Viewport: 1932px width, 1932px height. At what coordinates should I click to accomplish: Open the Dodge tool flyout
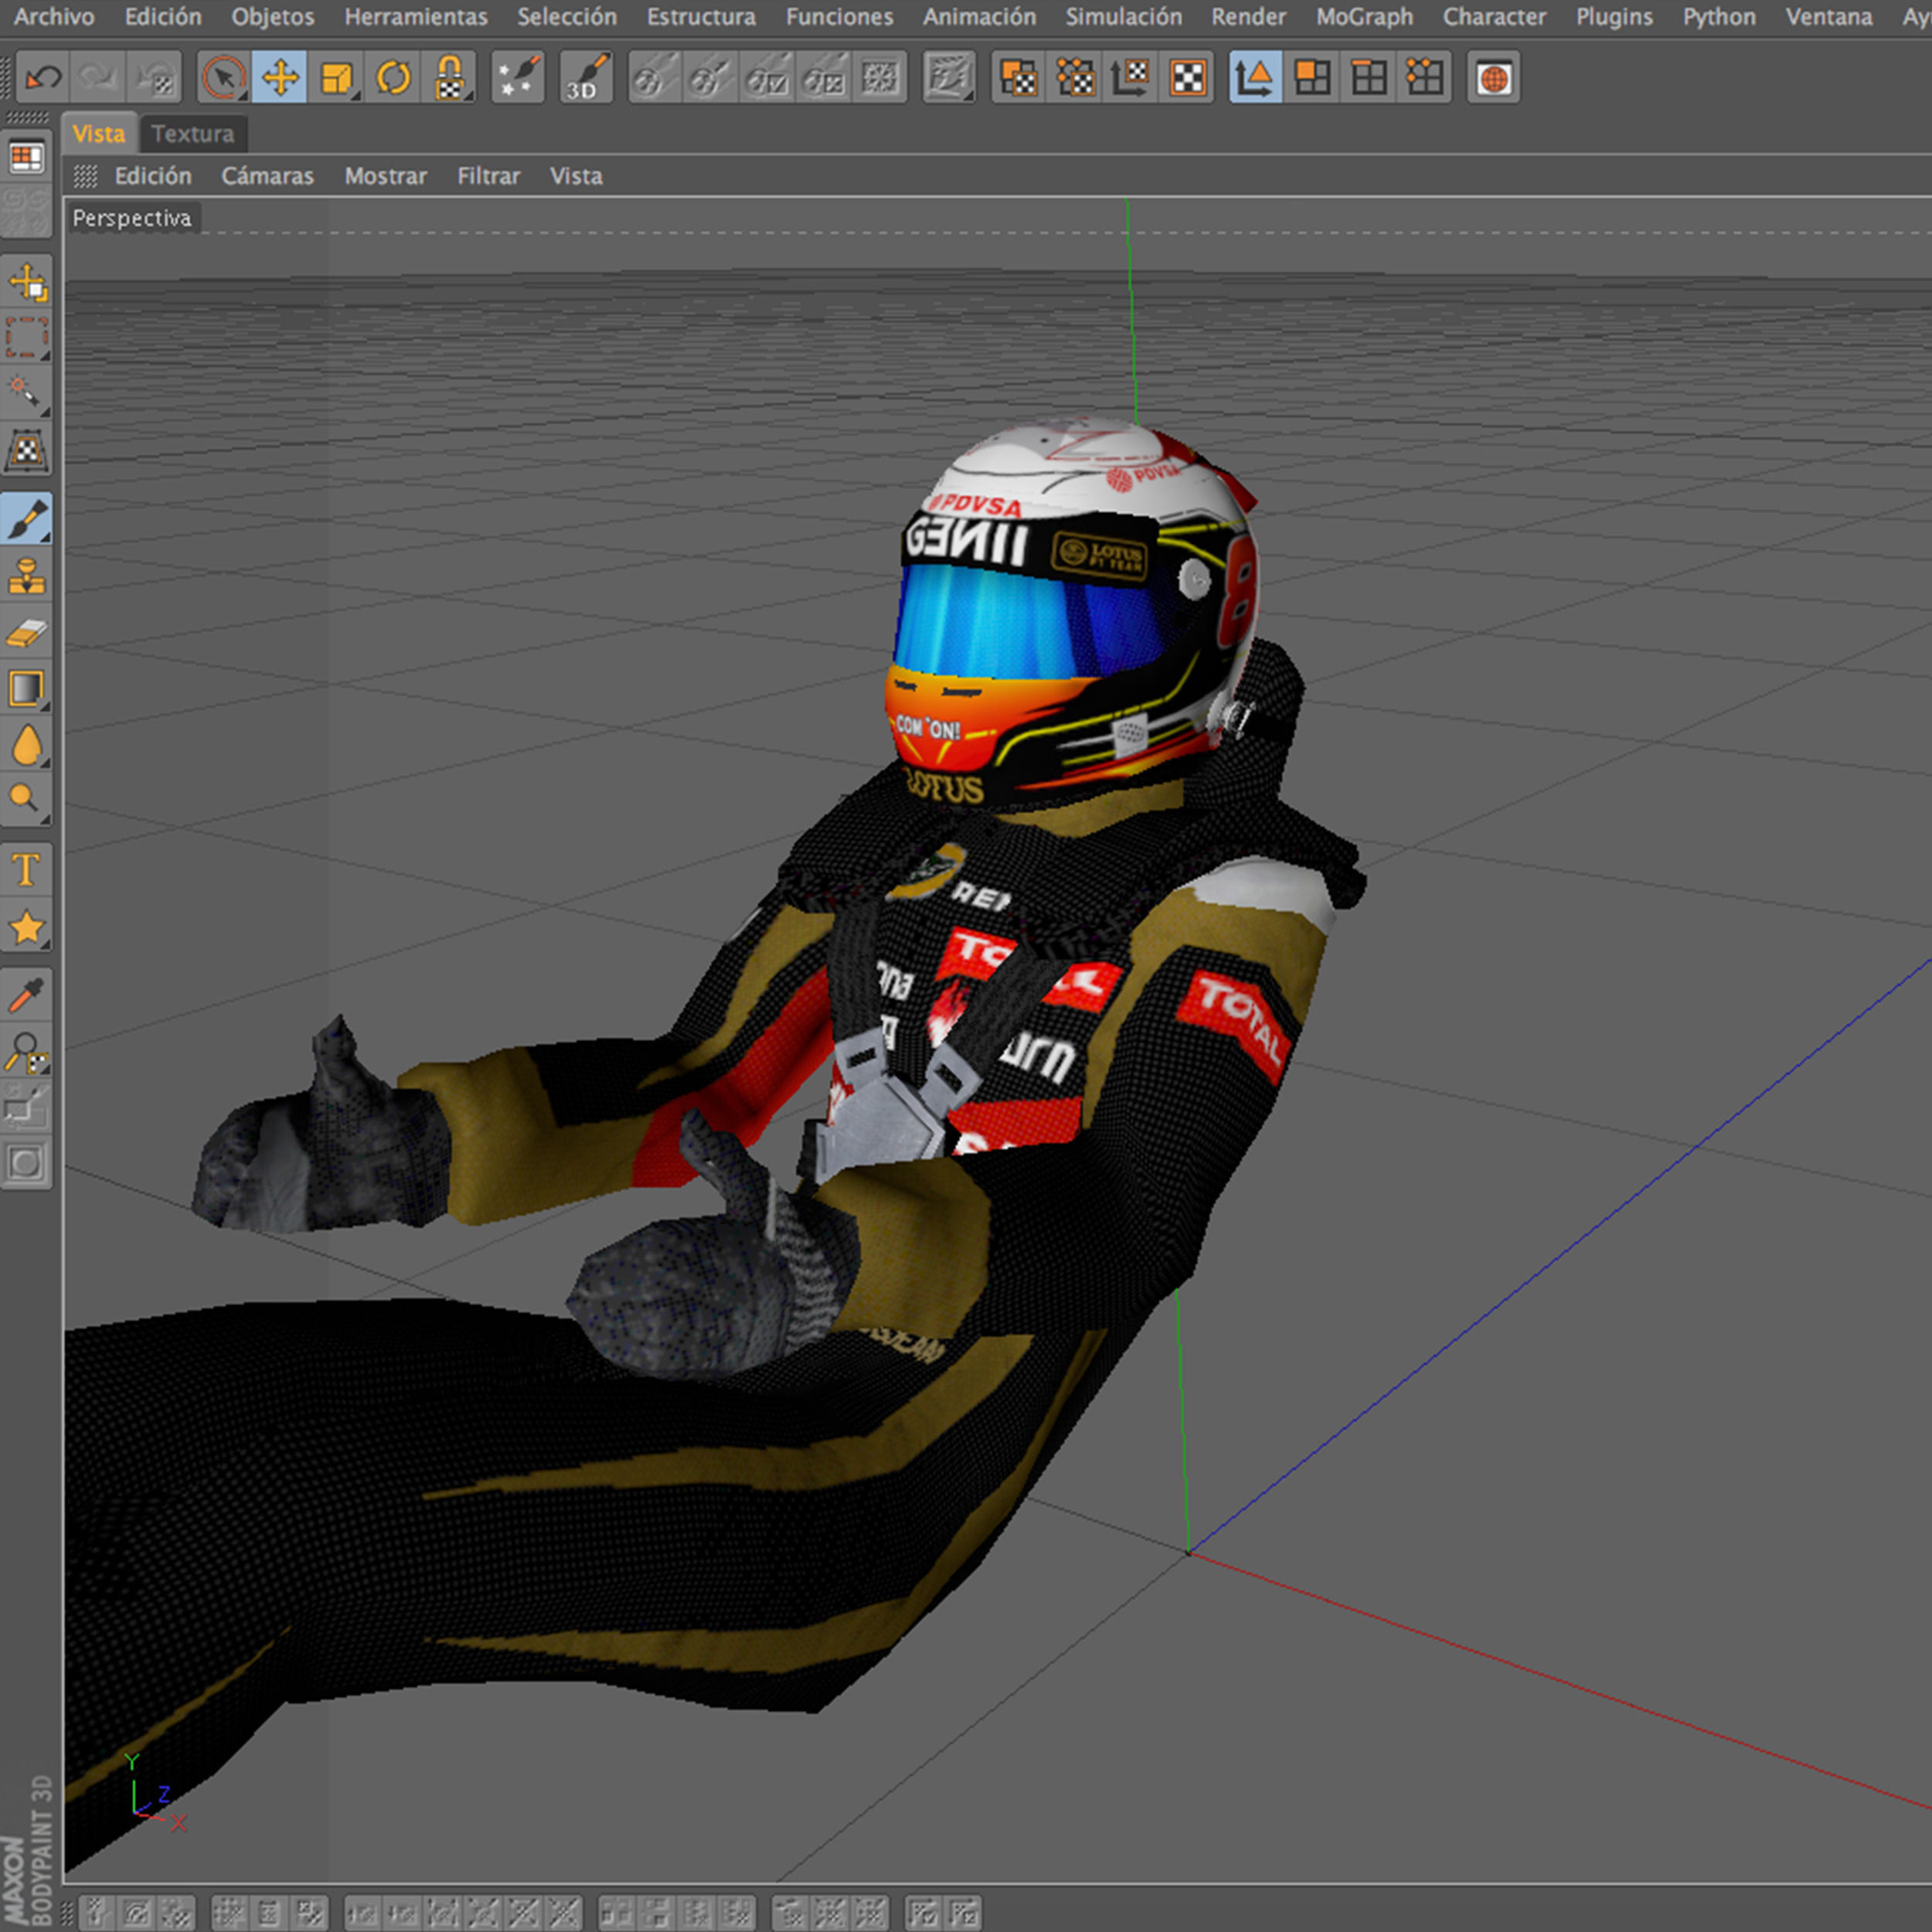point(26,801)
